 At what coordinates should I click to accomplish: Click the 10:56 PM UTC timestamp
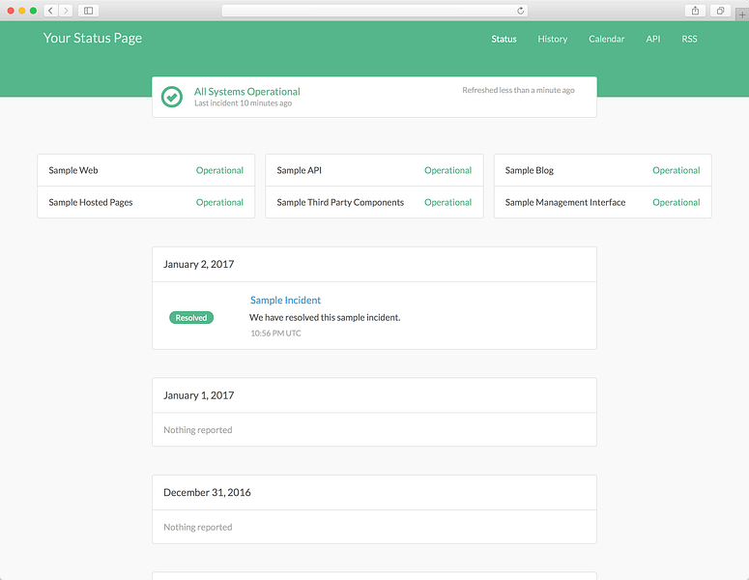[275, 333]
